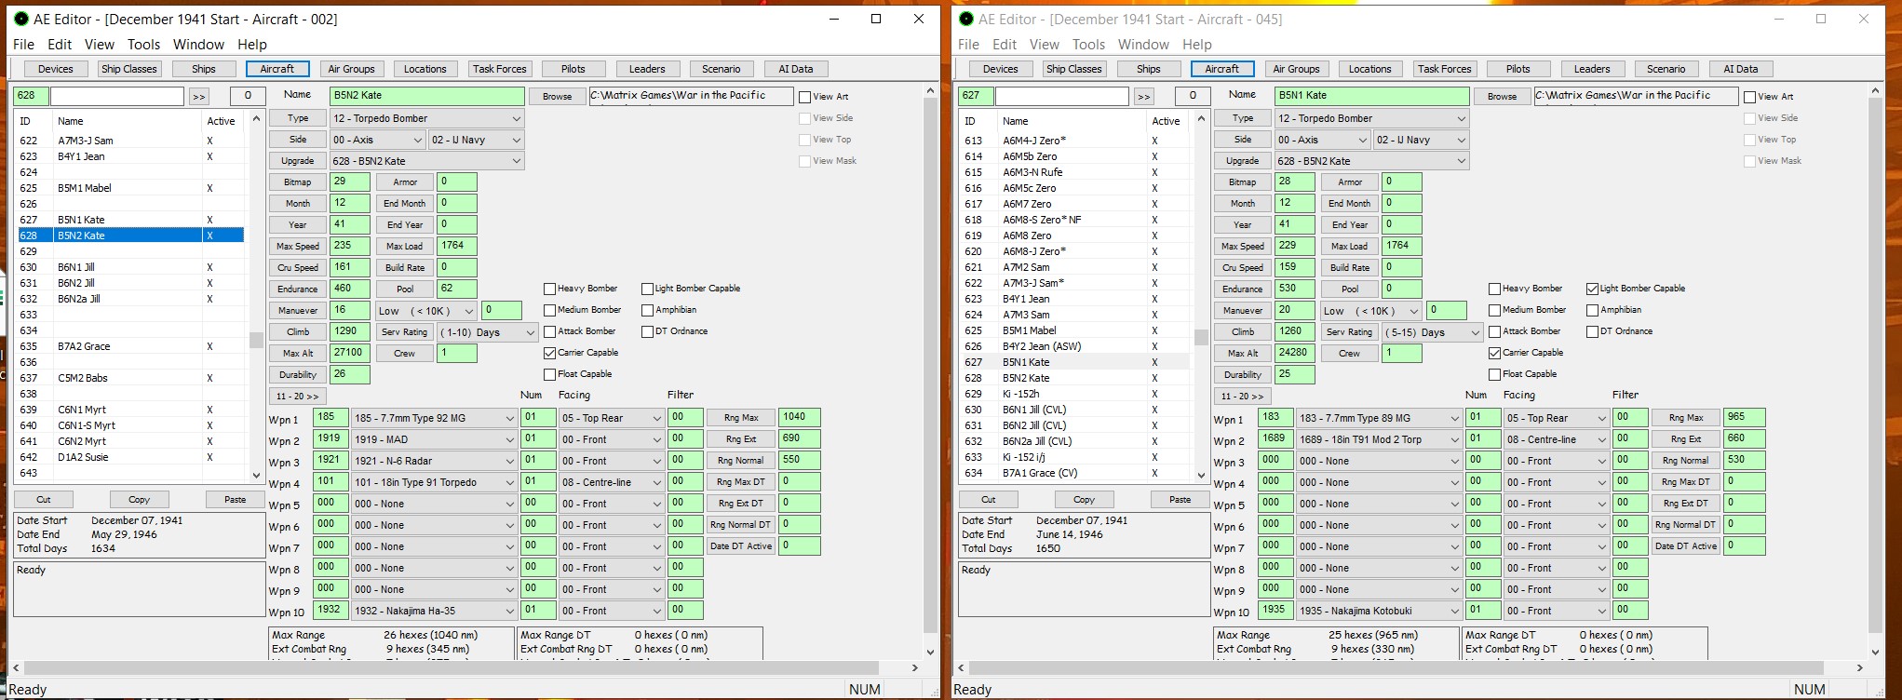Click AE Editor app icon in left window title bar

(20, 19)
